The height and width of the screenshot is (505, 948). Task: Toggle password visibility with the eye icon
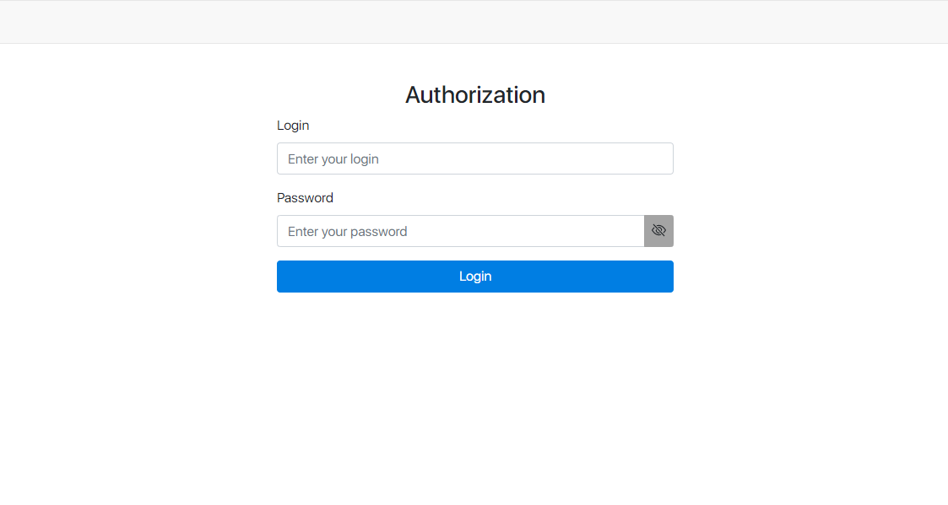658,231
